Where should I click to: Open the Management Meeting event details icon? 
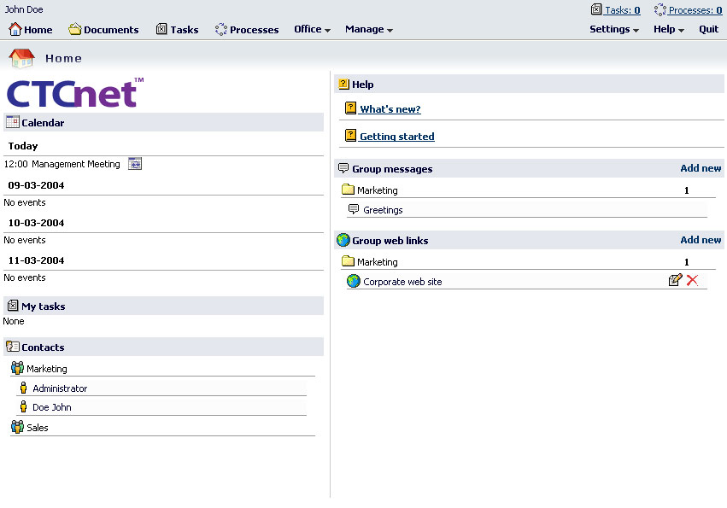pos(135,164)
